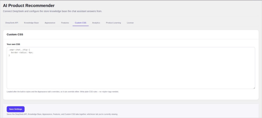Switch to the Product Learning tab
This screenshot has width=262, height=118.
[x=113, y=23]
